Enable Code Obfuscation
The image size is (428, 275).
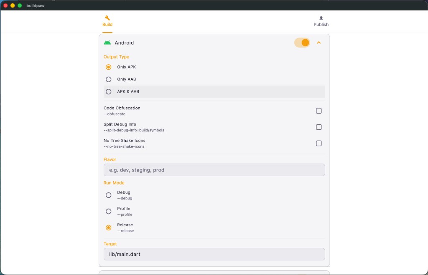point(319,111)
